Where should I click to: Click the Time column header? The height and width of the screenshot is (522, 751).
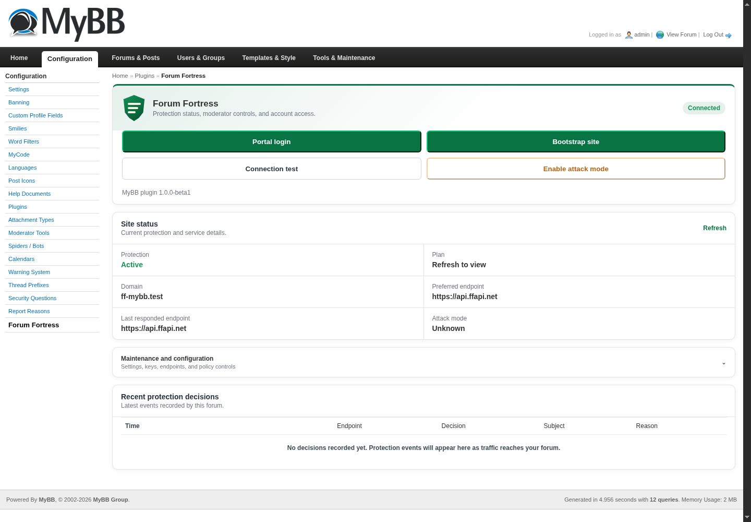pyautogui.click(x=132, y=426)
